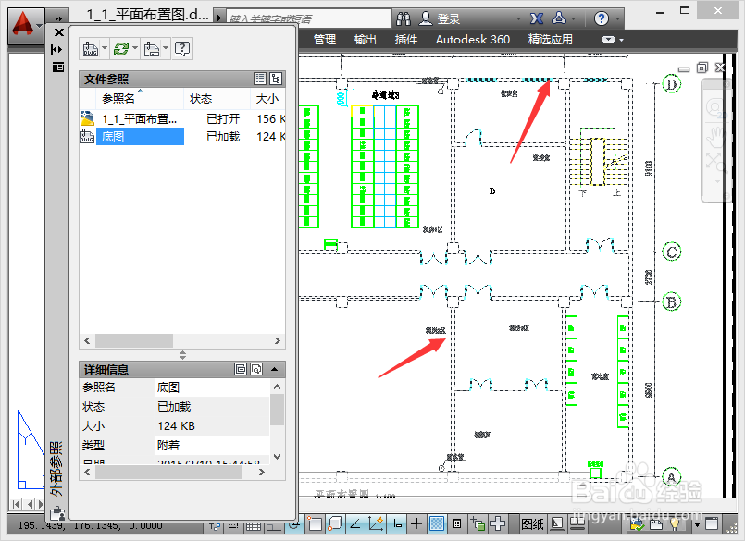Click the keyword search input box
This screenshot has width=745, height=541.
click(x=309, y=18)
